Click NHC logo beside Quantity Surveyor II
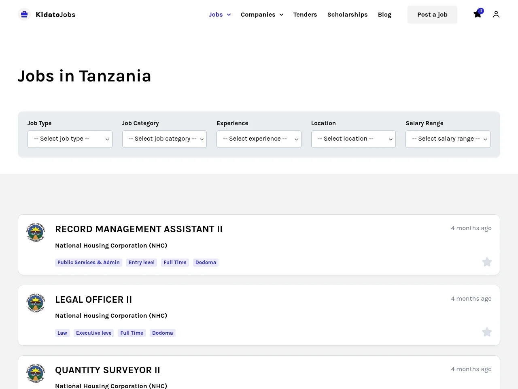The height and width of the screenshot is (389, 518). tap(36, 374)
